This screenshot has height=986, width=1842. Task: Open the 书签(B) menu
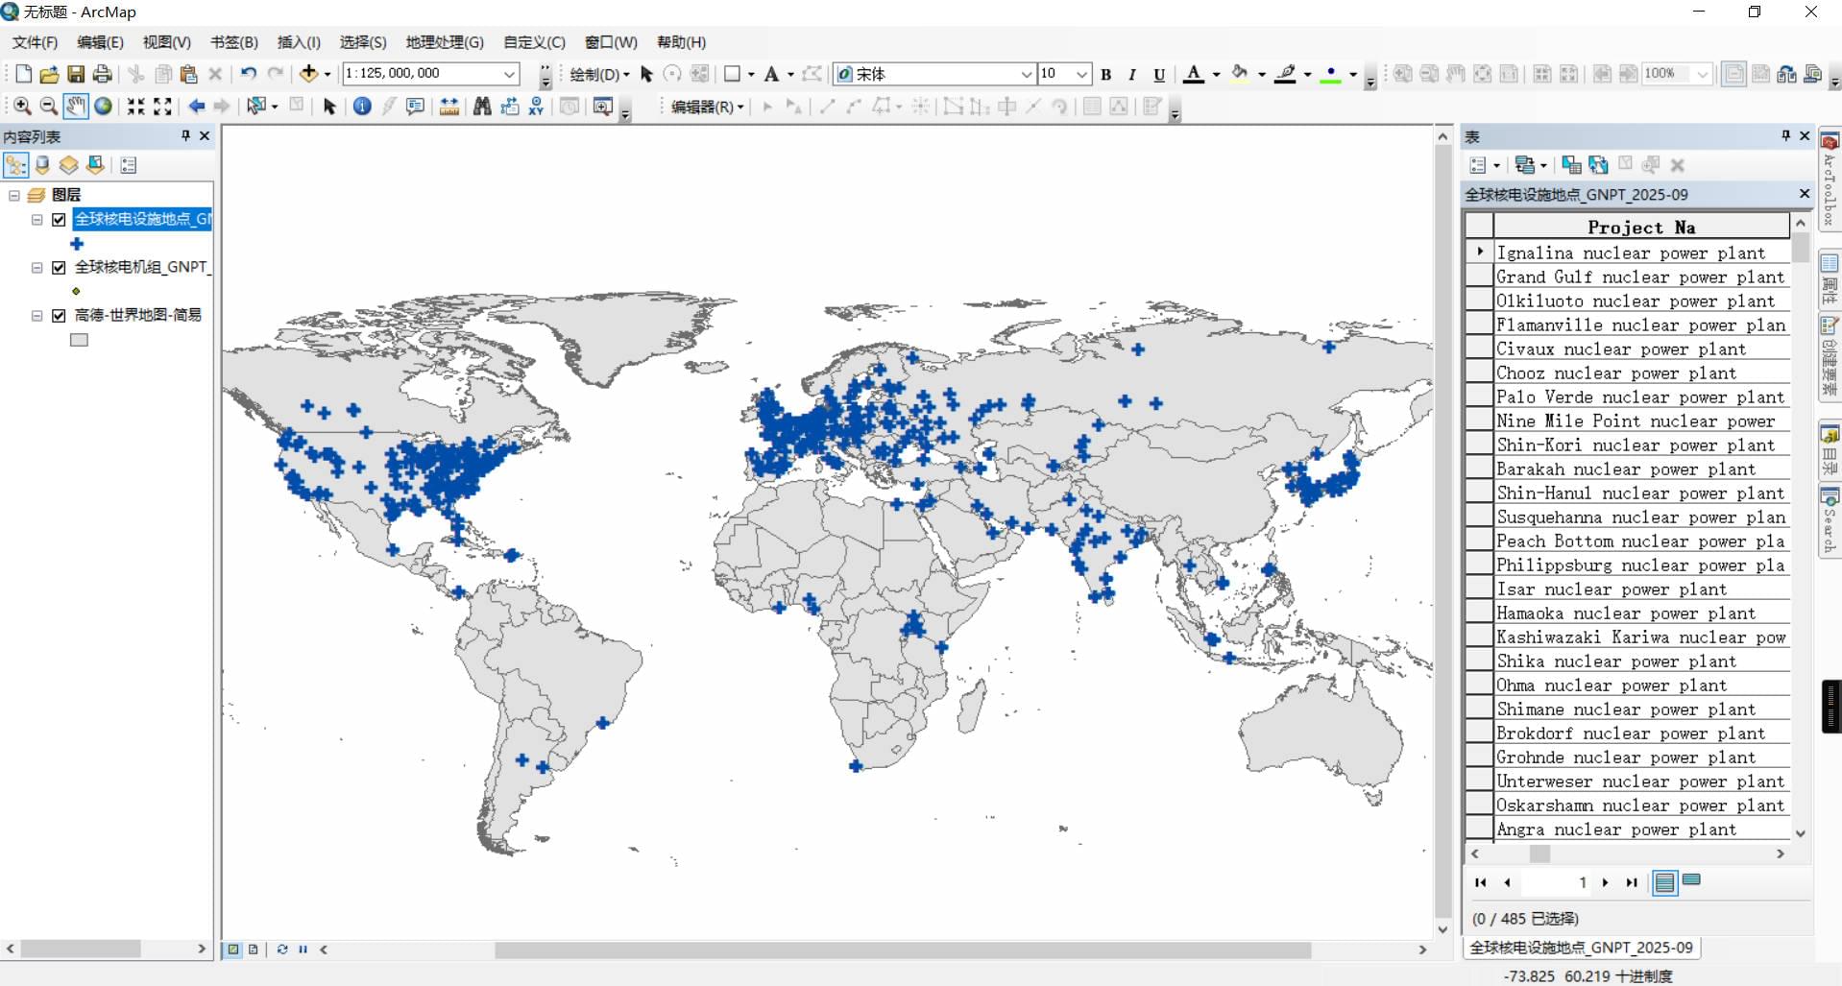(234, 42)
